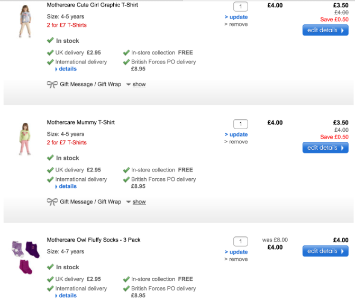Image resolution: width=355 pixels, height=301 pixels.
Task: Click the International delivery tick for Owl Socks
Action: coord(51,288)
